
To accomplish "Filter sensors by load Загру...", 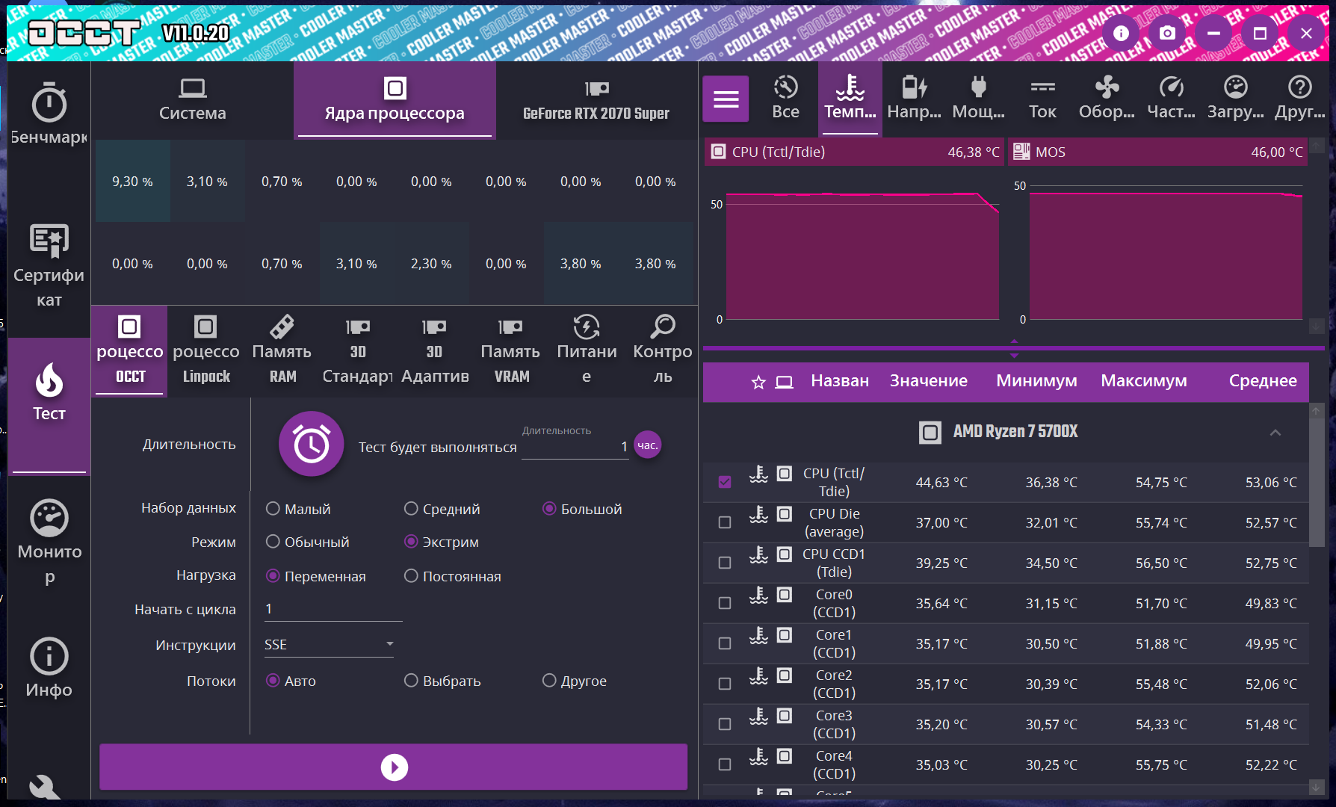I will click(1235, 98).
